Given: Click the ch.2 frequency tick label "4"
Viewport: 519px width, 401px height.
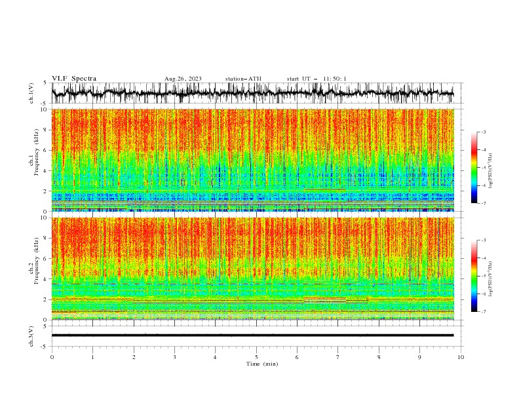Looking at the screenshot, I should [x=45, y=279].
